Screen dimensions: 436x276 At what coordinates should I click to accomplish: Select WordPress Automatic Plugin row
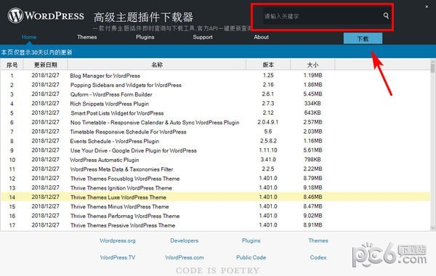216,160
